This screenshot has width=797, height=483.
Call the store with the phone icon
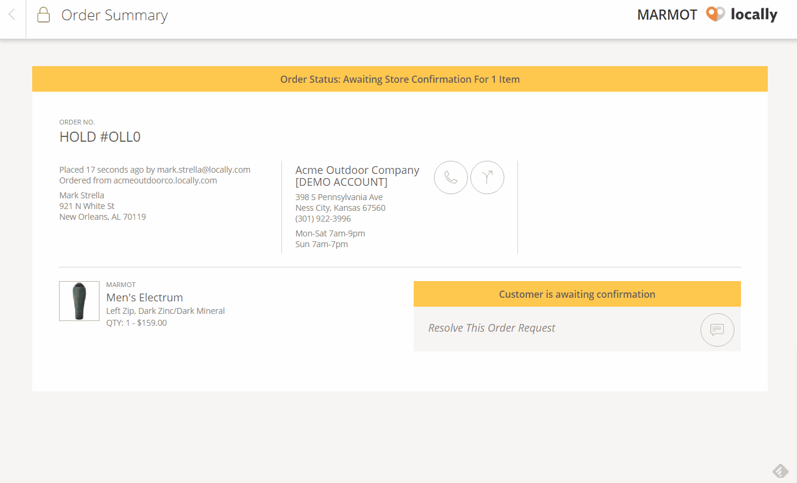451,177
